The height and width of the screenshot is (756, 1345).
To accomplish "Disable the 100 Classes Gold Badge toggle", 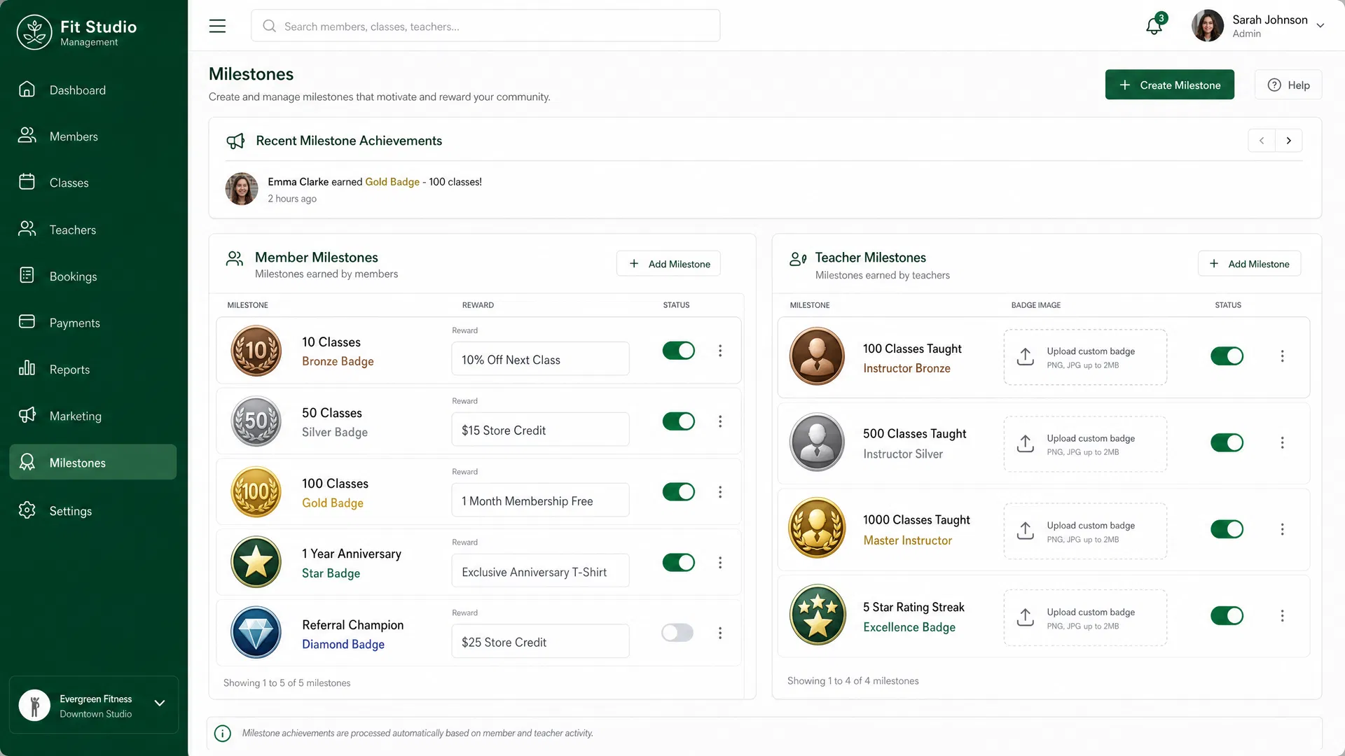I will 679,492.
